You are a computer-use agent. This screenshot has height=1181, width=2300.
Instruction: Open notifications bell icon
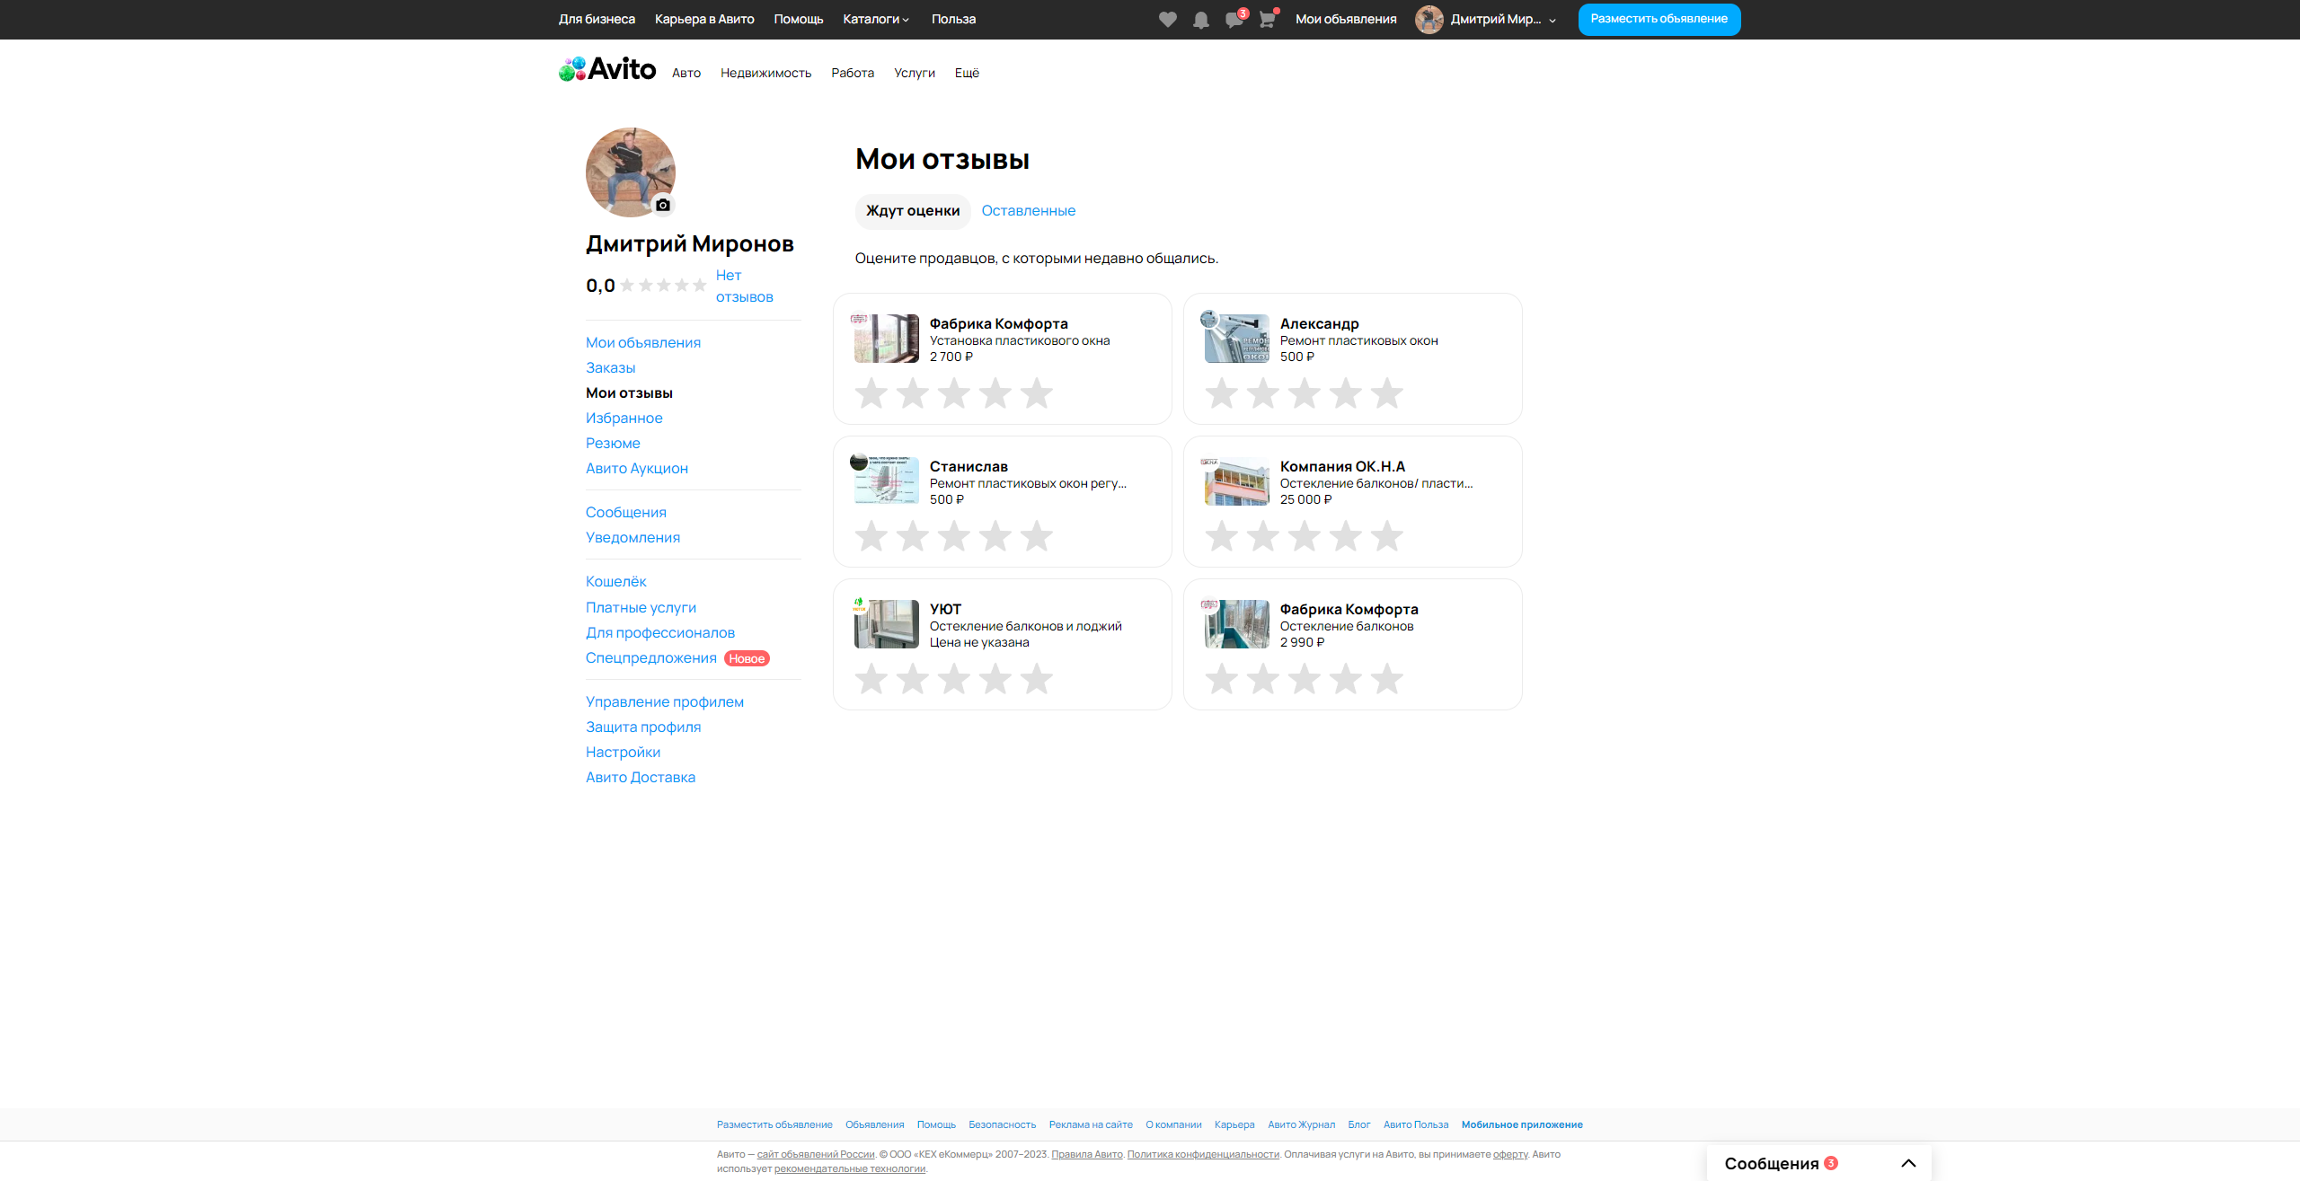click(1200, 20)
